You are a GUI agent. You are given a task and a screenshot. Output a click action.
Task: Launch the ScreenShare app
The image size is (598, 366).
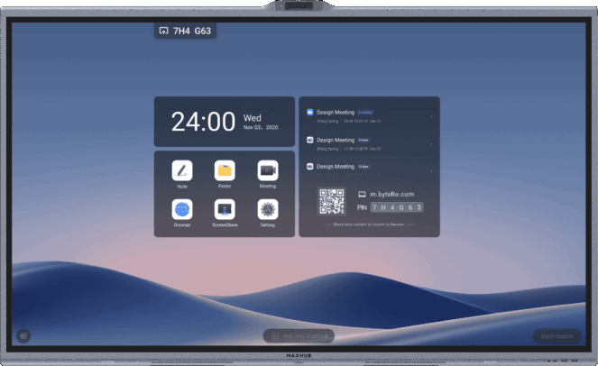point(225,209)
